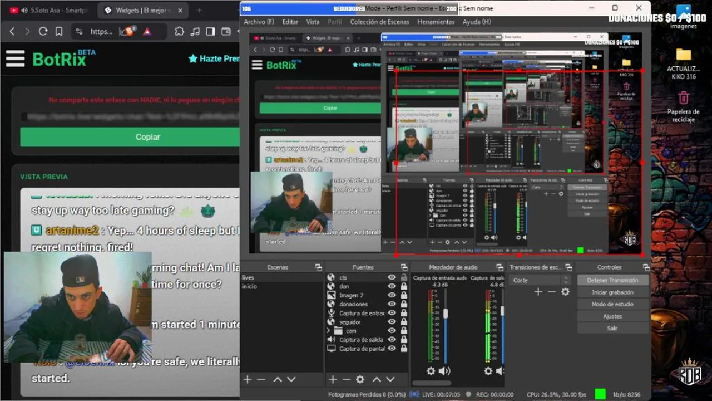Hide the don source
The width and height of the screenshot is (712, 401).
[392, 286]
